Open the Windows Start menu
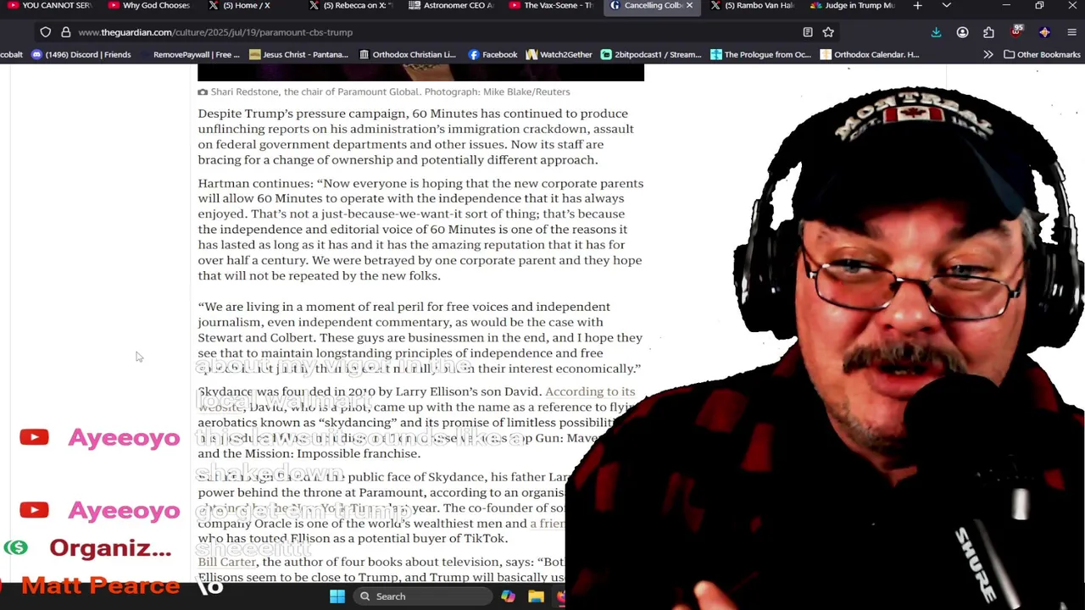1085x610 pixels. (x=337, y=596)
